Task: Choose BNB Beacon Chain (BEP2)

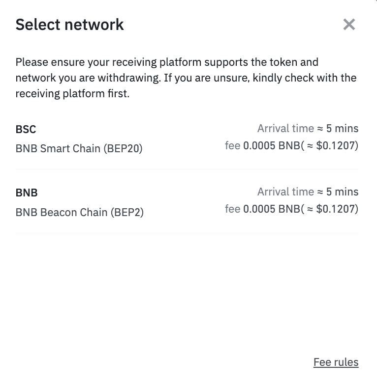Action: pos(79,213)
